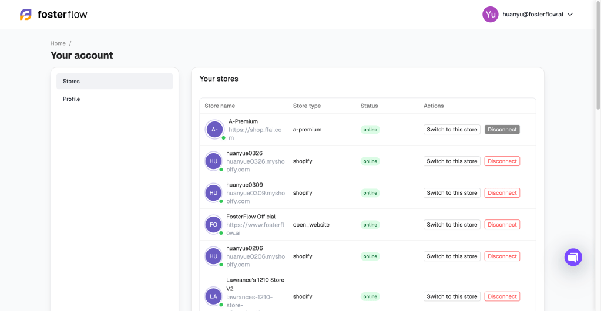The height and width of the screenshot is (311, 601).
Task: Click the open_website store type cell
Action: pyautogui.click(x=311, y=225)
